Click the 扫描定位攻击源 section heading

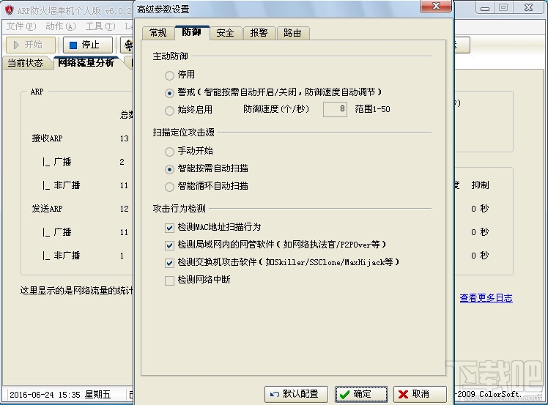click(183, 133)
